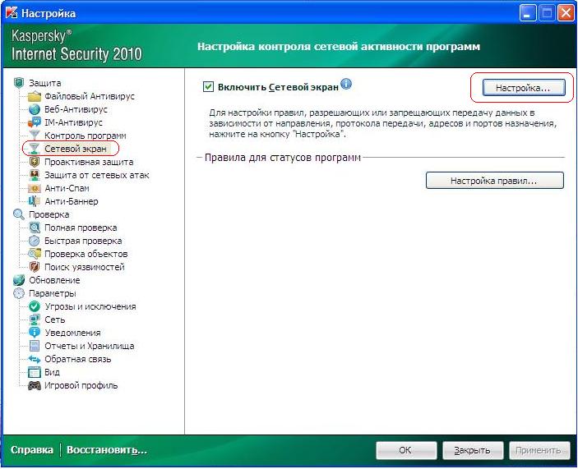Click the Обновление globe icon

coord(19,280)
